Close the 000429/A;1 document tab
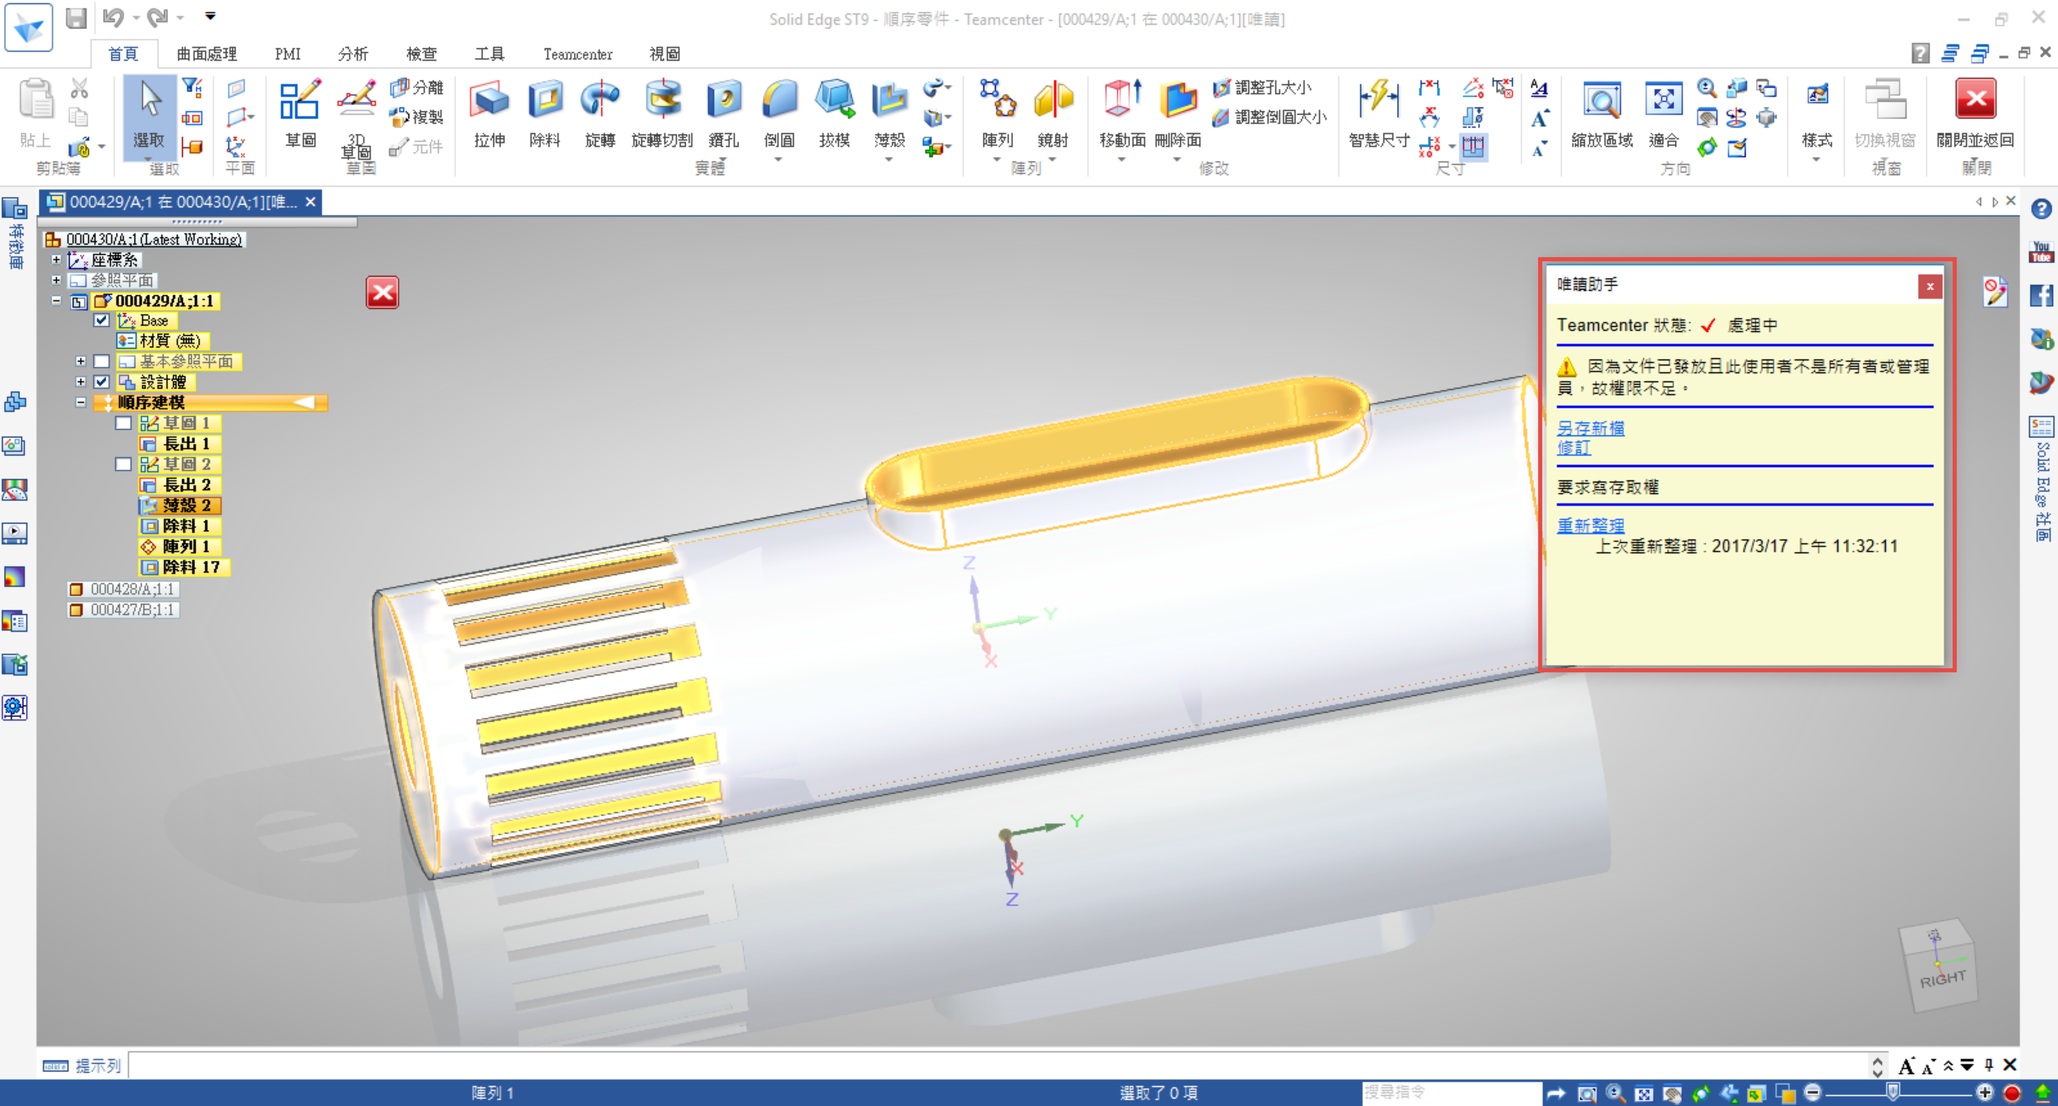 click(x=310, y=202)
